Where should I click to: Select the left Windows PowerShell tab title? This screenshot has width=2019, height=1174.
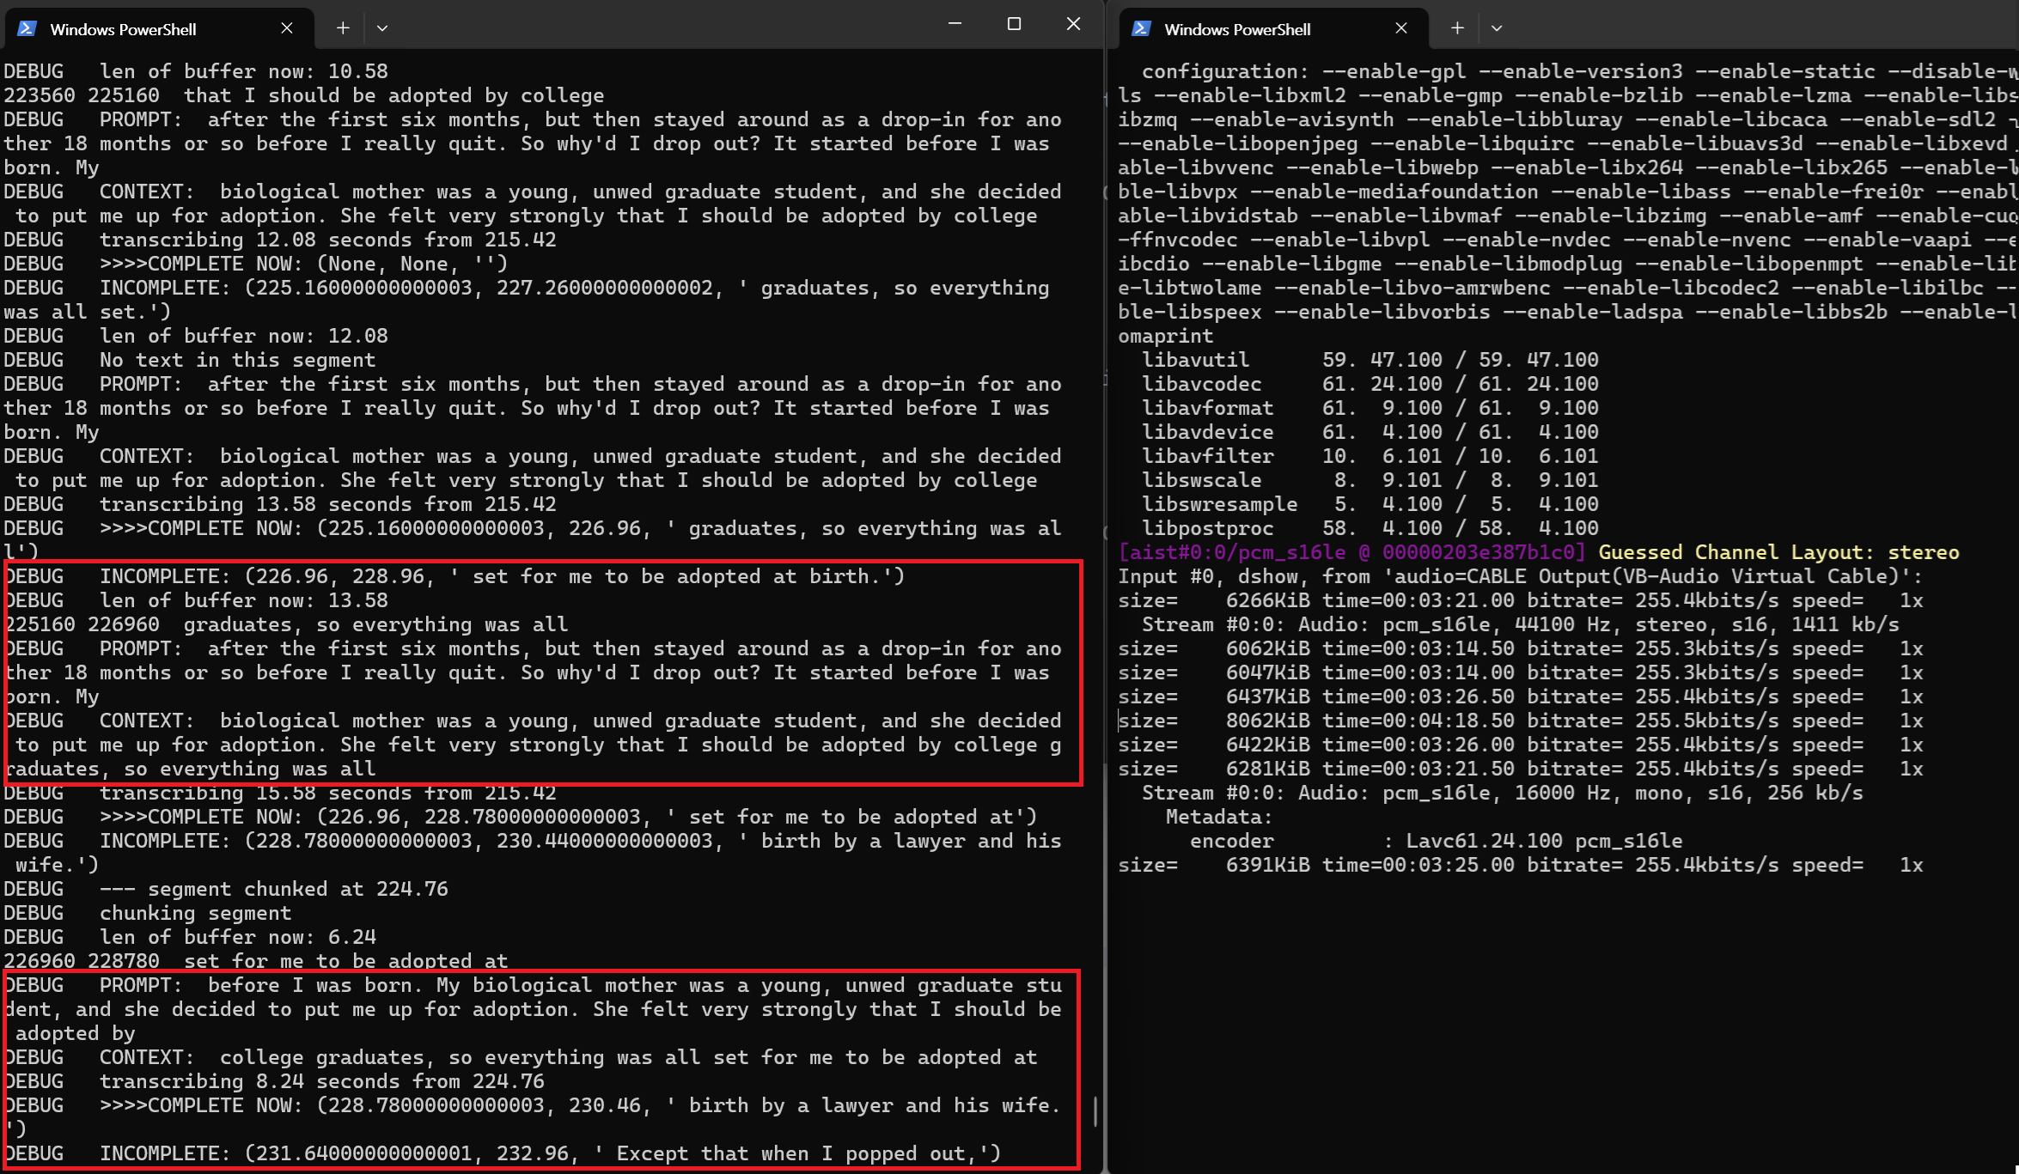point(123,29)
